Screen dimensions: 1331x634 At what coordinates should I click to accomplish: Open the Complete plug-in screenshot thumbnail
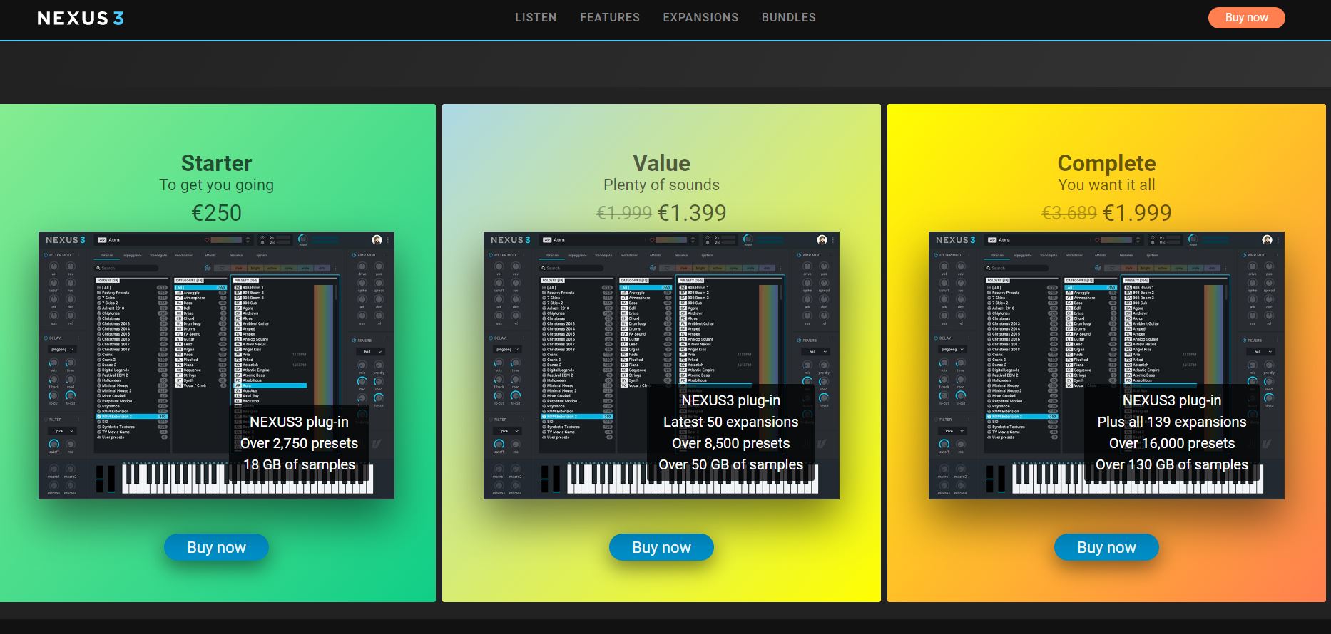coord(1106,365)
